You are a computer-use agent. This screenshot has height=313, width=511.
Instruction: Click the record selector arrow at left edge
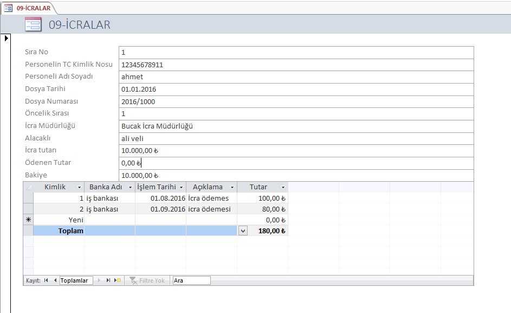point(6,38)
